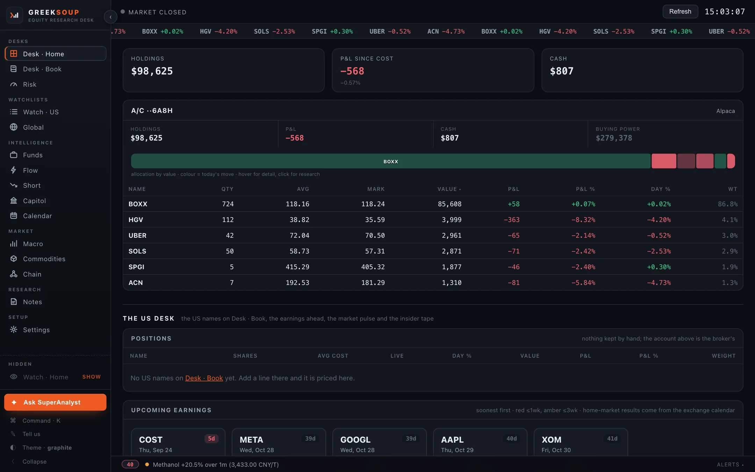
Task: Expand the ALERTS panel toggle
Action: click(730, 465)
